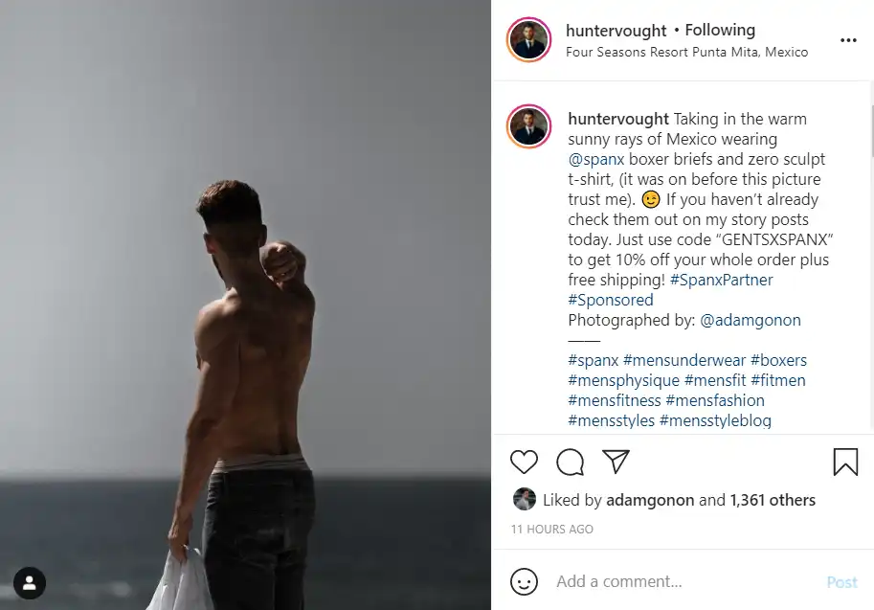Show tagged people icon on the photo
Viewport: 874px width, 610px height.
pos(30,583)
